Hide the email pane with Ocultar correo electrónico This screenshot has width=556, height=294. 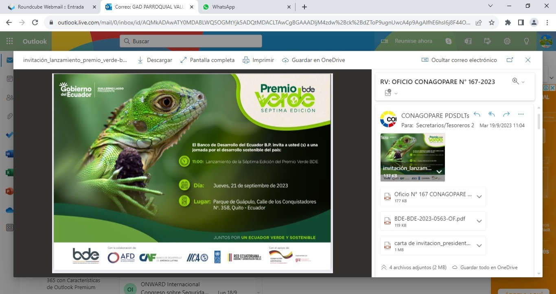(x=459, y=60)
